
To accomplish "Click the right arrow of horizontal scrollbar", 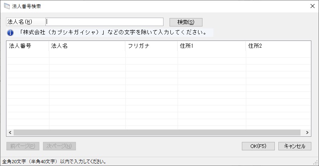I will pyautogui.click(x=307, y=132).
